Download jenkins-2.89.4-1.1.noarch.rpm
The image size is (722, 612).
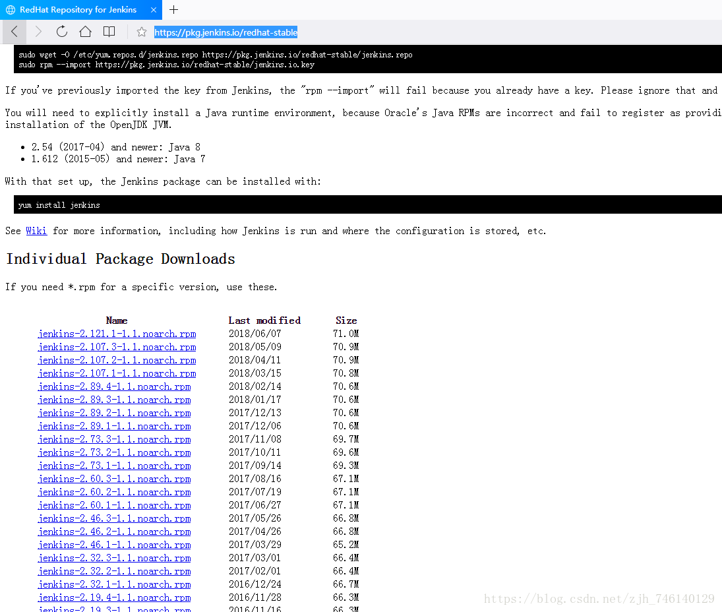click(114, 386)
